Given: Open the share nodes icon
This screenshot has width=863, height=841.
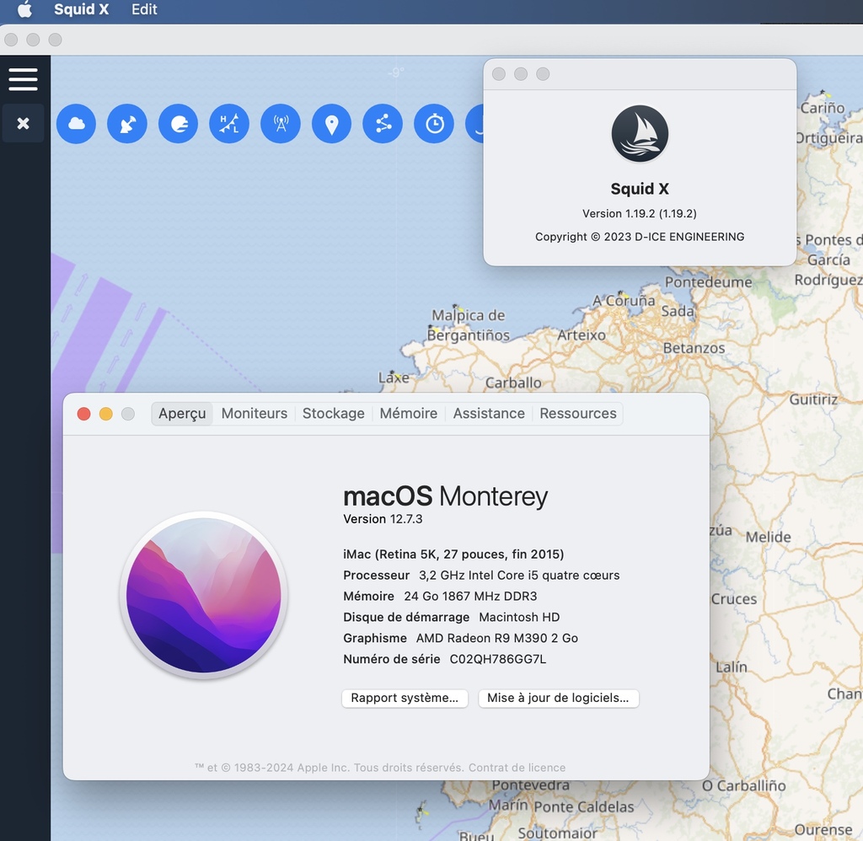Looking at the screenshot, I should 383,124.
